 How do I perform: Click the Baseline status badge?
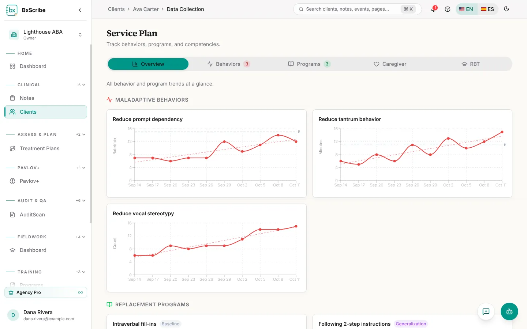171,324
